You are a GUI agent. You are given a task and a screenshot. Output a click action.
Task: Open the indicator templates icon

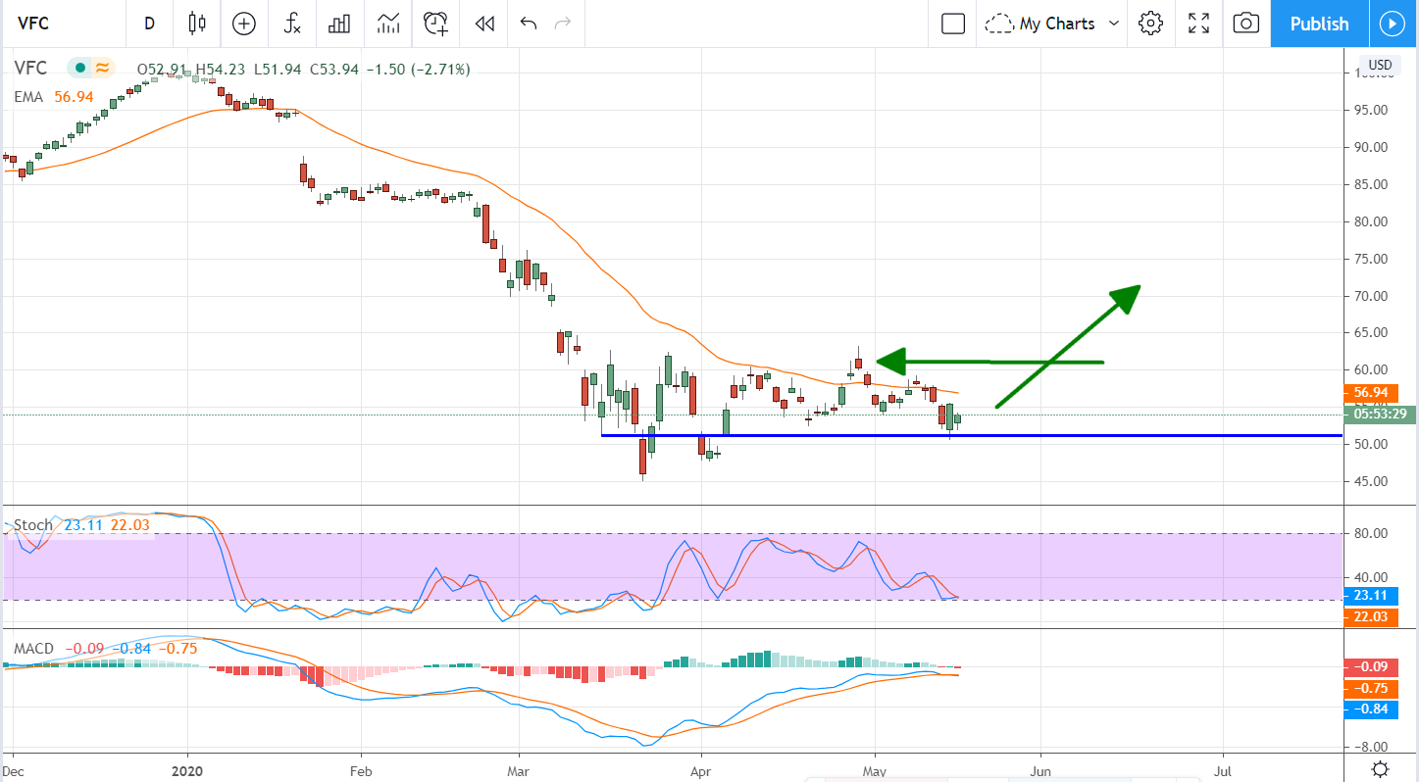click(388, 24)
